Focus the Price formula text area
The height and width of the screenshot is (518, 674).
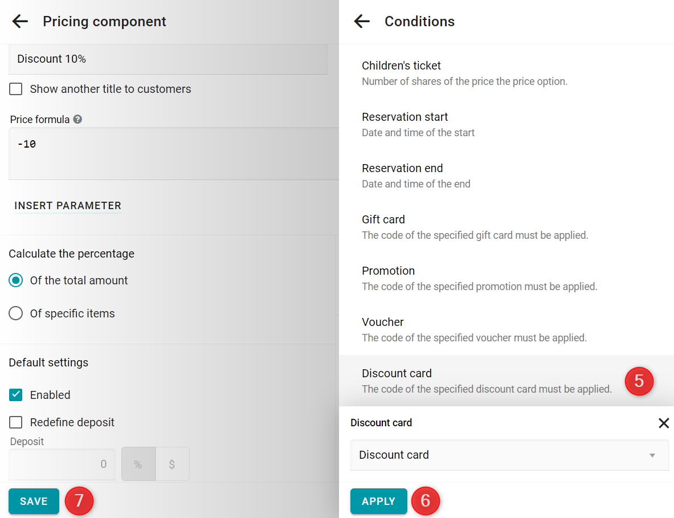(174, 153)
